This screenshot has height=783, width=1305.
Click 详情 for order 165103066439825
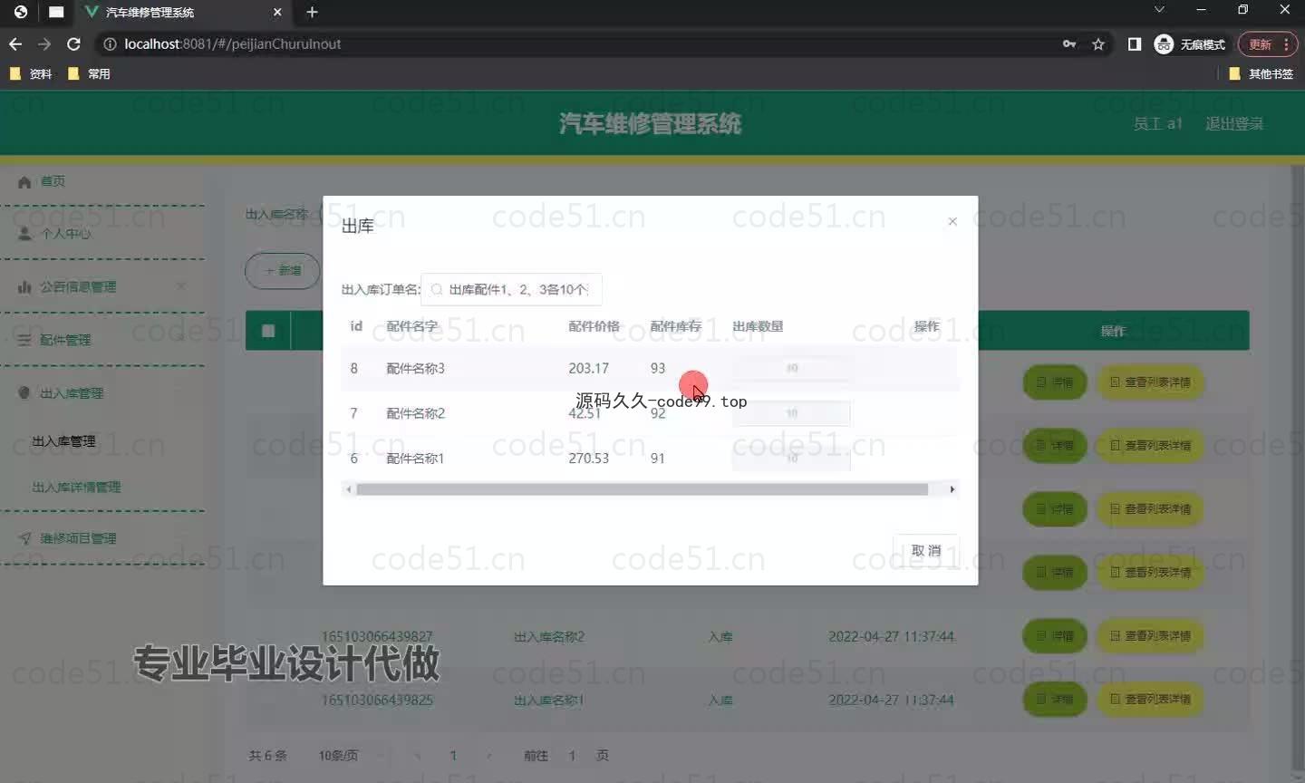(x=1054, y=700)
